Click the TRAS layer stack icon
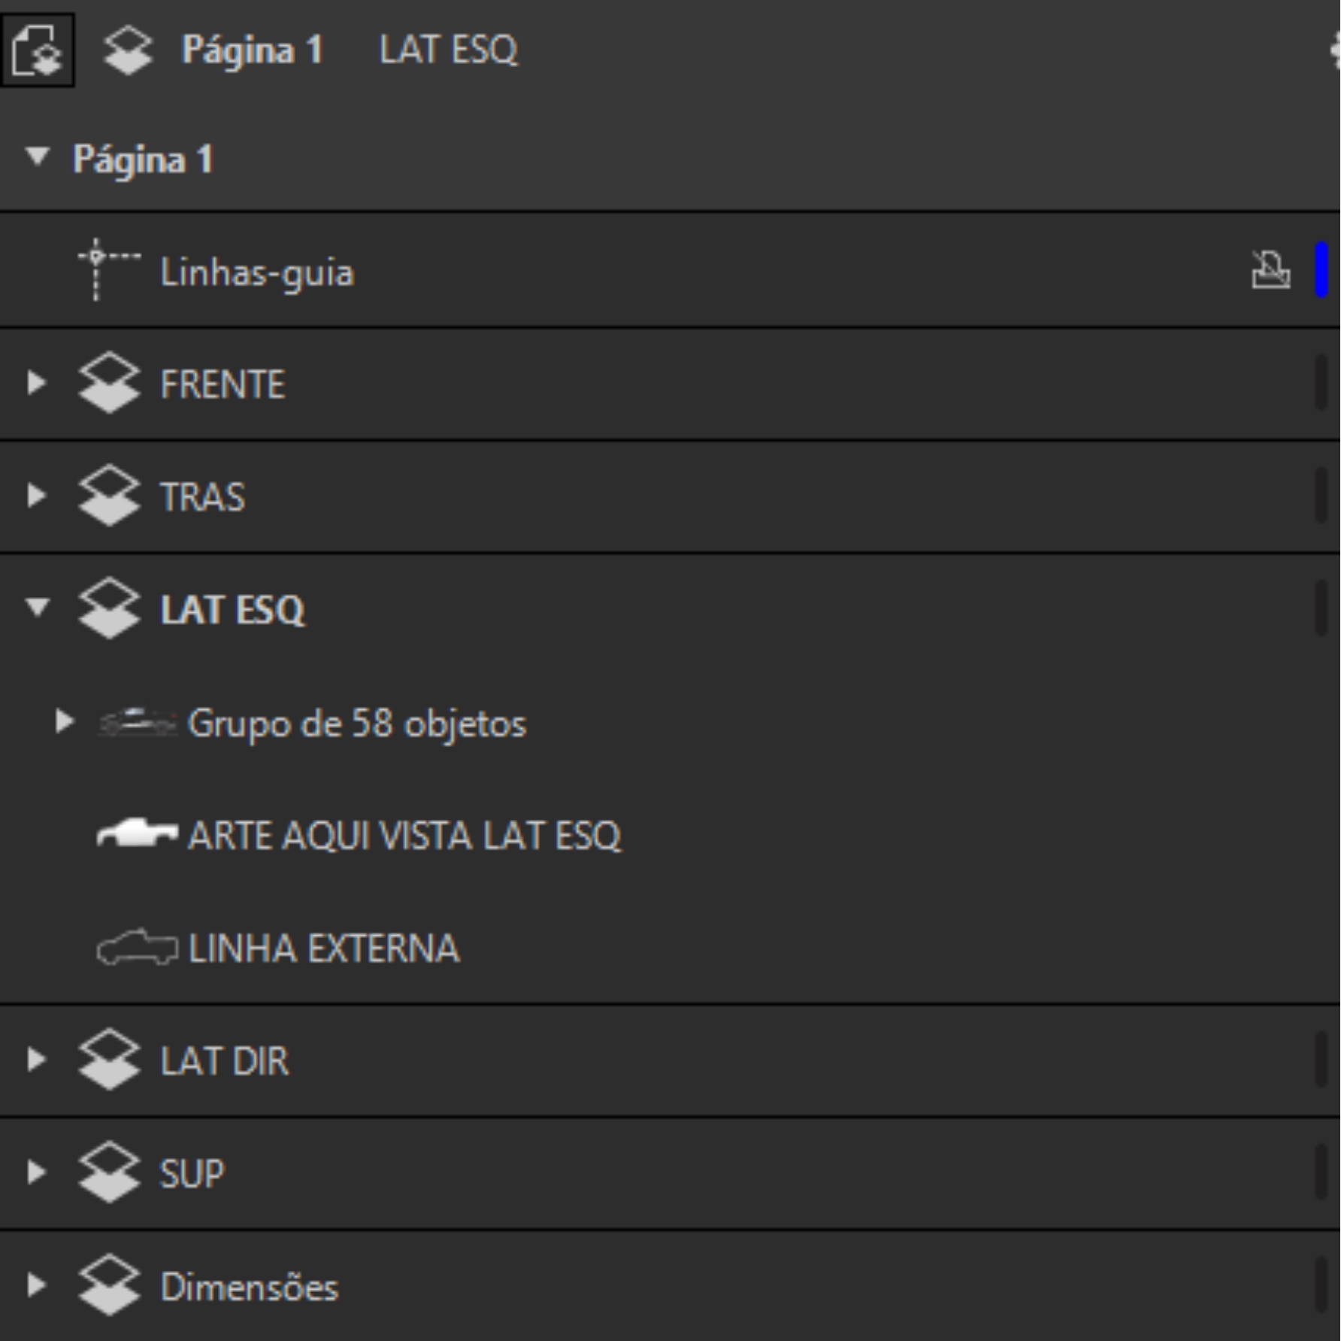 point(109,495)
